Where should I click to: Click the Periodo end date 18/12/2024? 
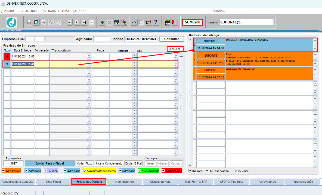tap(149, 39)
